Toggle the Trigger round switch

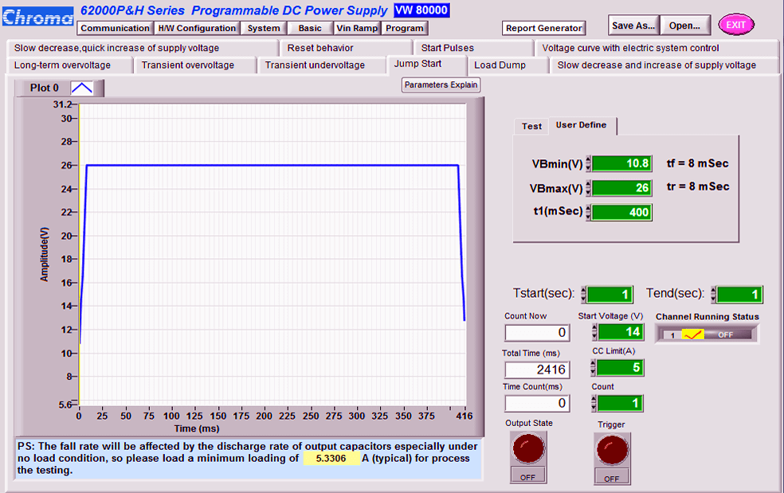point(612,449)
